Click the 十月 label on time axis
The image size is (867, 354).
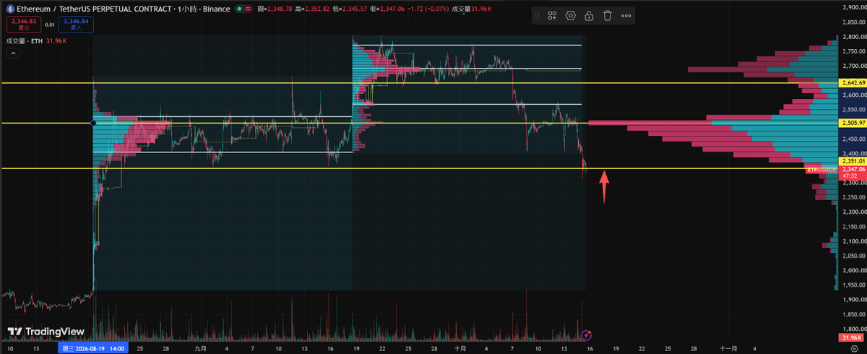(460, 347)
